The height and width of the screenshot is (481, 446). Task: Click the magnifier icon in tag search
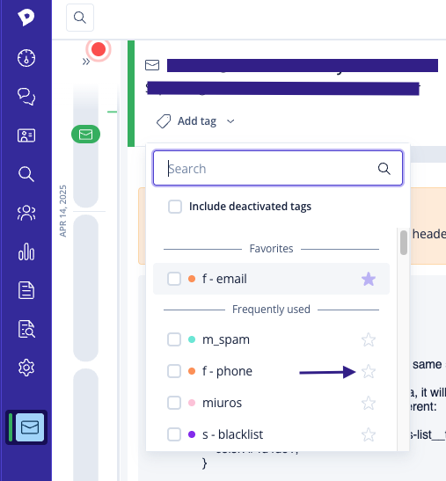tap(384, 169)
